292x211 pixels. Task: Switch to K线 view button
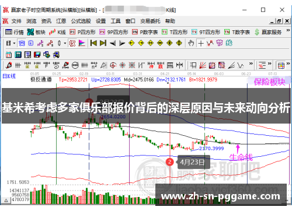click(x=57, y=32)
